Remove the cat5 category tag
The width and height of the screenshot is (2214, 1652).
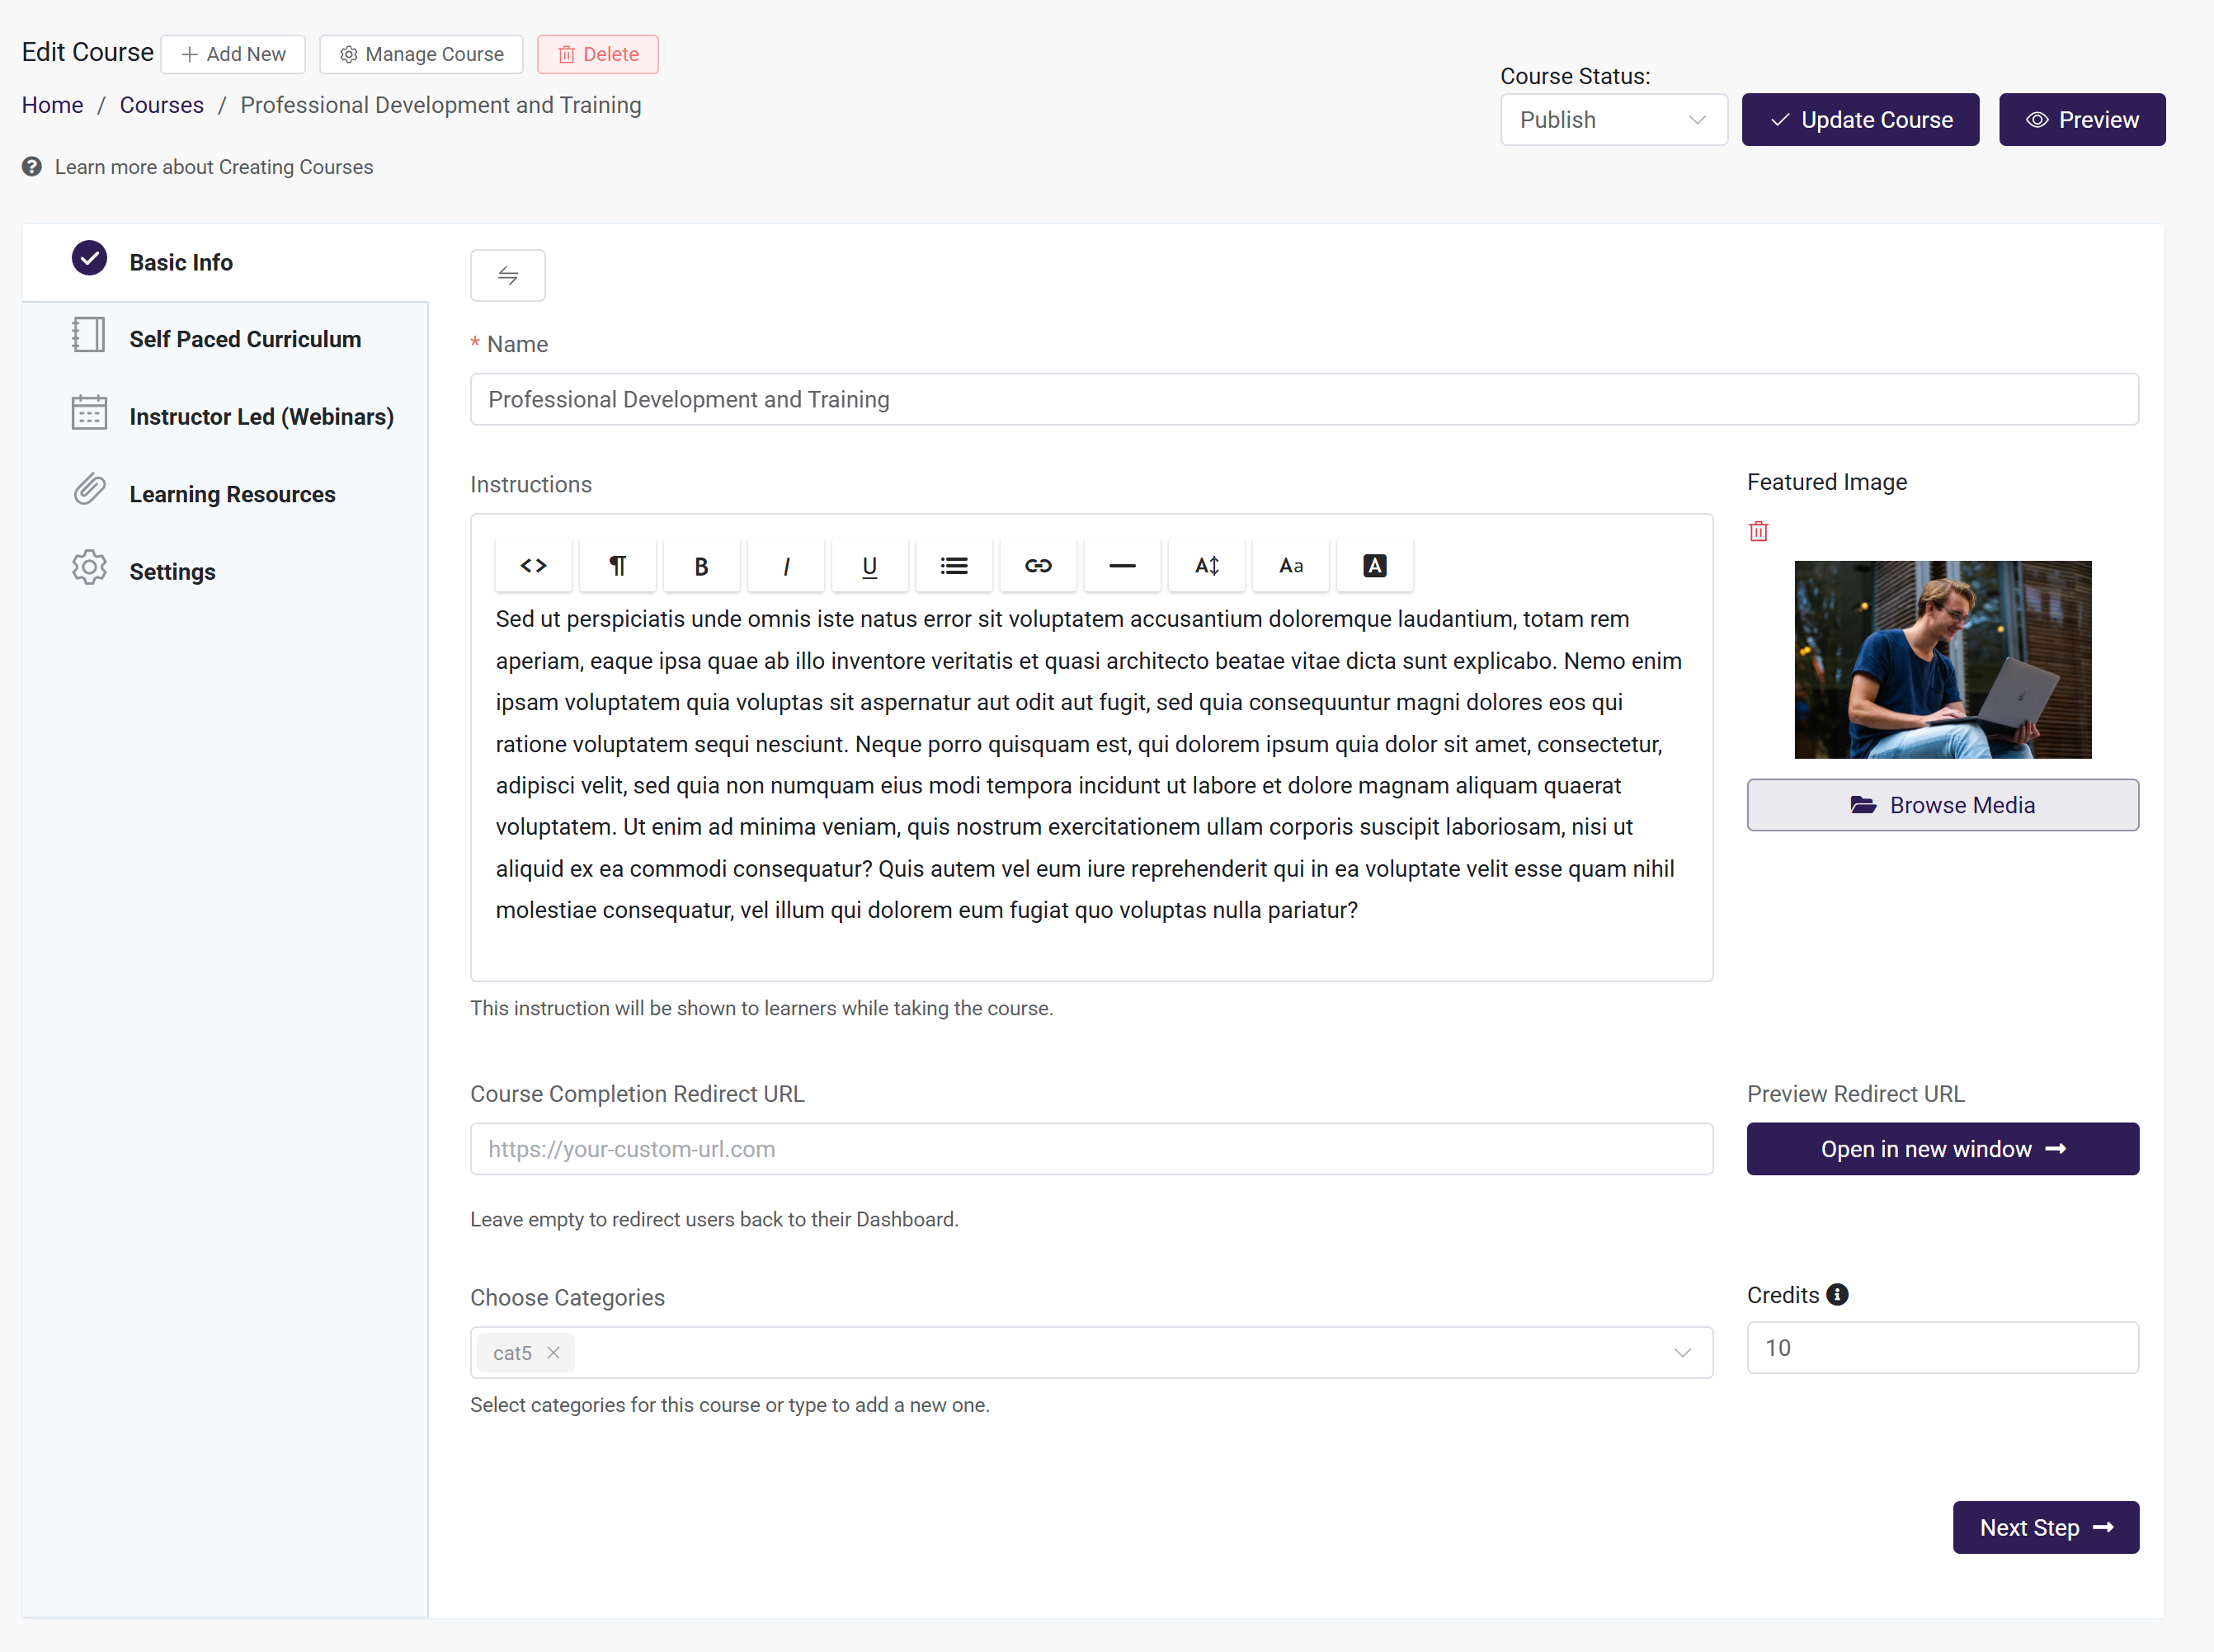553,1353
